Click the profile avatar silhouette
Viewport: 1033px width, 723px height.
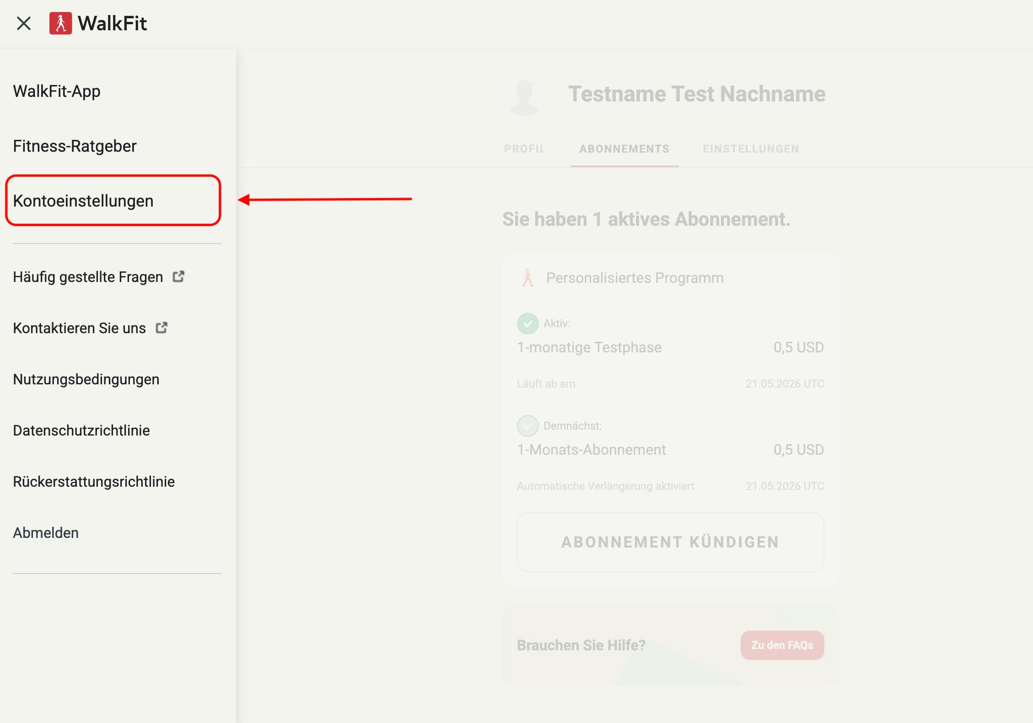(524, 96)
